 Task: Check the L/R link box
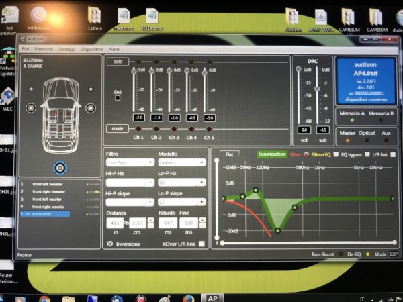click(393, 154)
